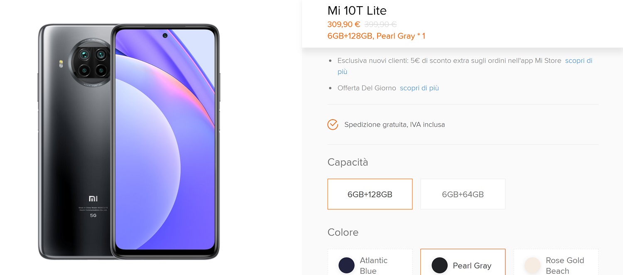
Task: Select Atlantic Blue color option
Action: [x=370, y=262]
